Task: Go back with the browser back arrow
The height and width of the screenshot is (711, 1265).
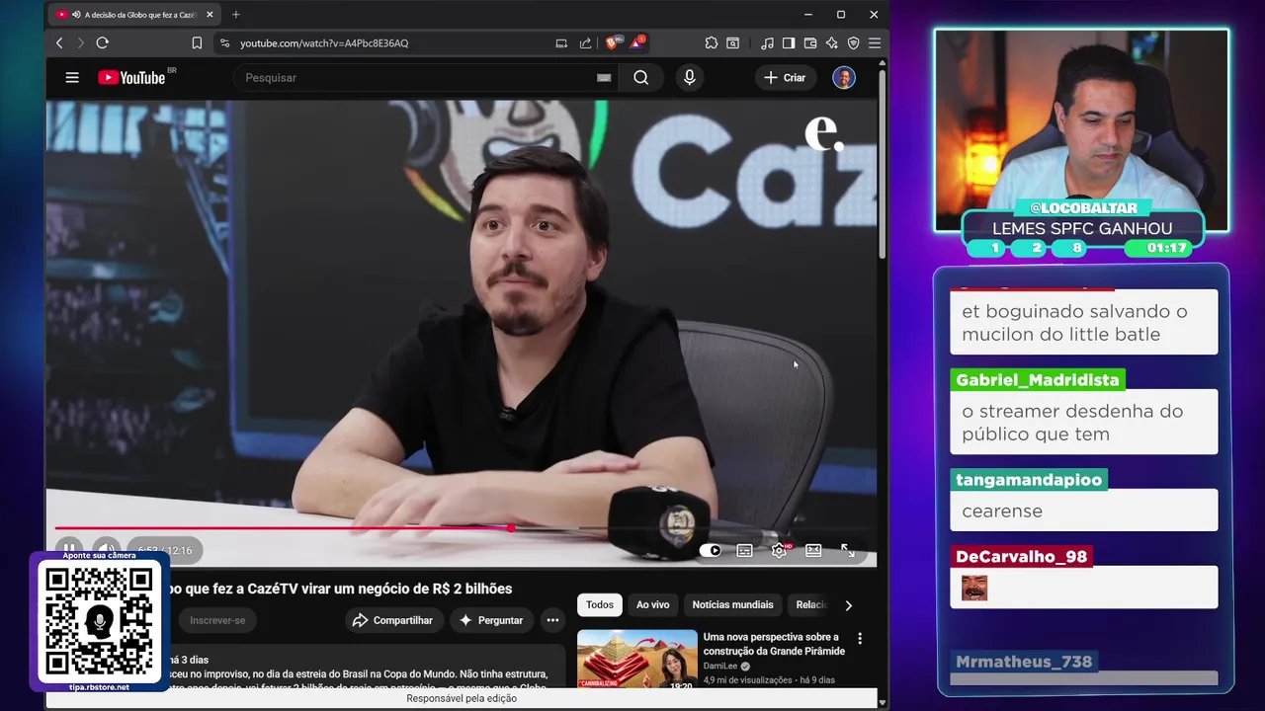Action: click(x=59, y=43)
